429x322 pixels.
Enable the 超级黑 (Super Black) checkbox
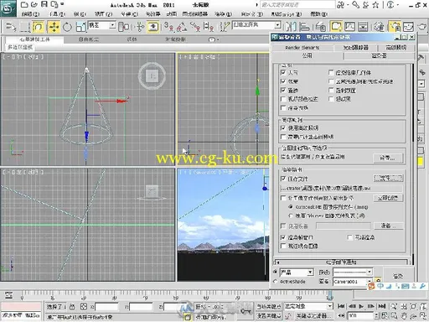point(331,99)
